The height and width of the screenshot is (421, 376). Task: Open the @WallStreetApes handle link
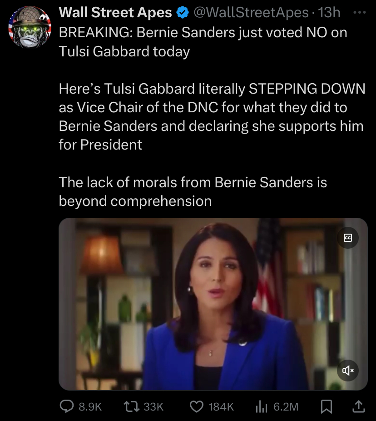pos(251,13)
